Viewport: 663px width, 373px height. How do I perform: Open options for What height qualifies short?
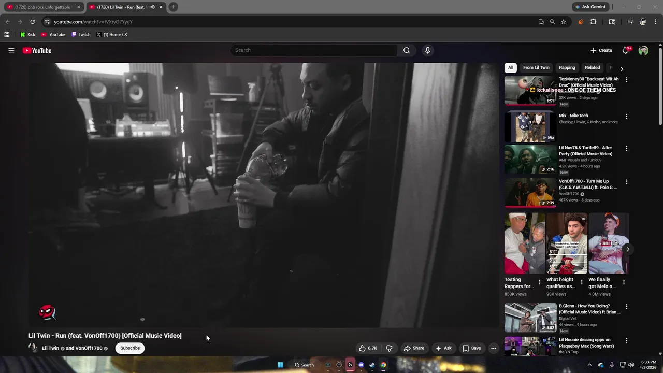pos(582,282)
